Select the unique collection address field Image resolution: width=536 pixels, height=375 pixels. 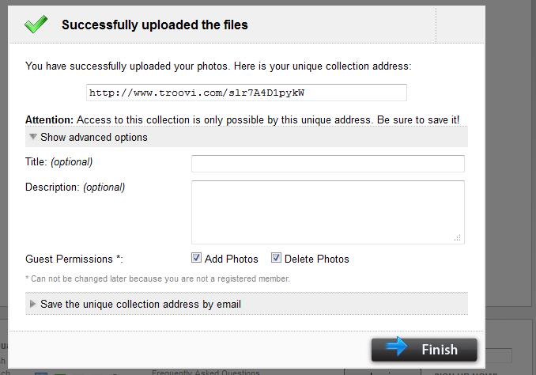pyautogui.click(x=247, y=93)
